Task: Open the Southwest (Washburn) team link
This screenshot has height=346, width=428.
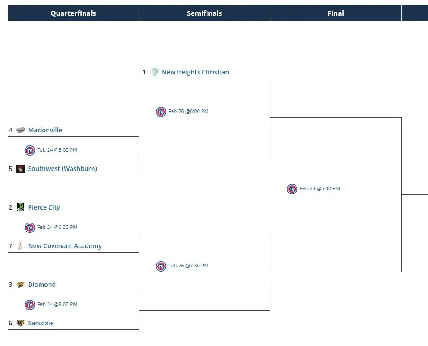Action: coord(62,169)
